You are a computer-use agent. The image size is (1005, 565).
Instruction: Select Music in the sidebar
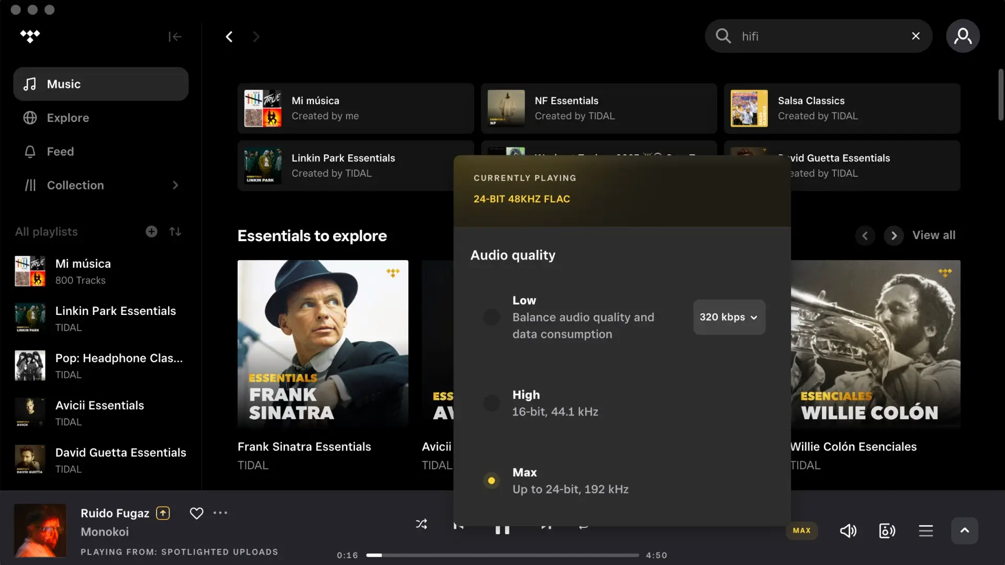(x=64, y=84)
